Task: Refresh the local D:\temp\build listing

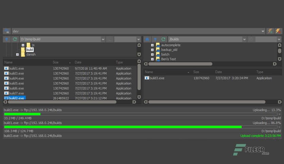Action: (15, 39)
